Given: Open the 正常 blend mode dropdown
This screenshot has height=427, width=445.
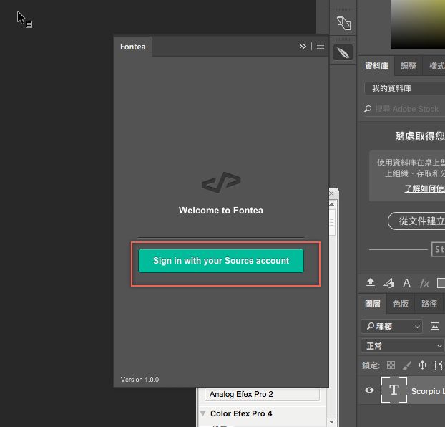Looking at the screenshot, I should (x=401, y=346).
